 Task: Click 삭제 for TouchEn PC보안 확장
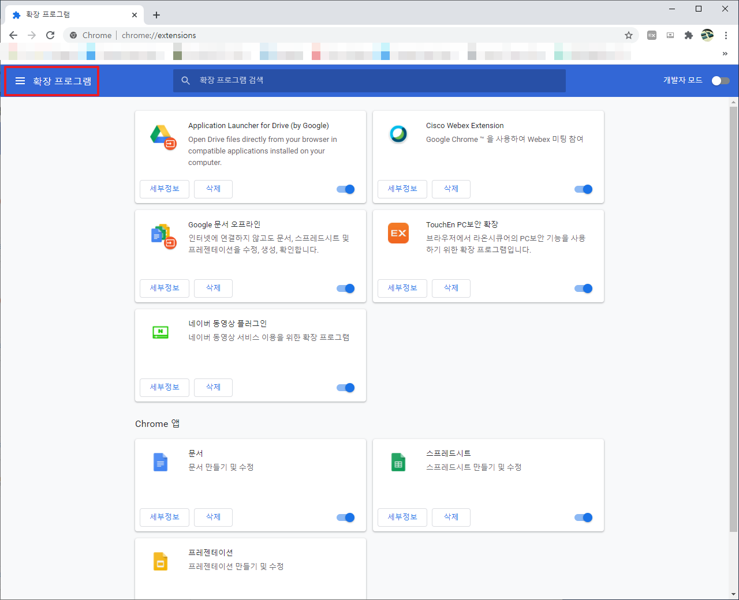(451, 288)
